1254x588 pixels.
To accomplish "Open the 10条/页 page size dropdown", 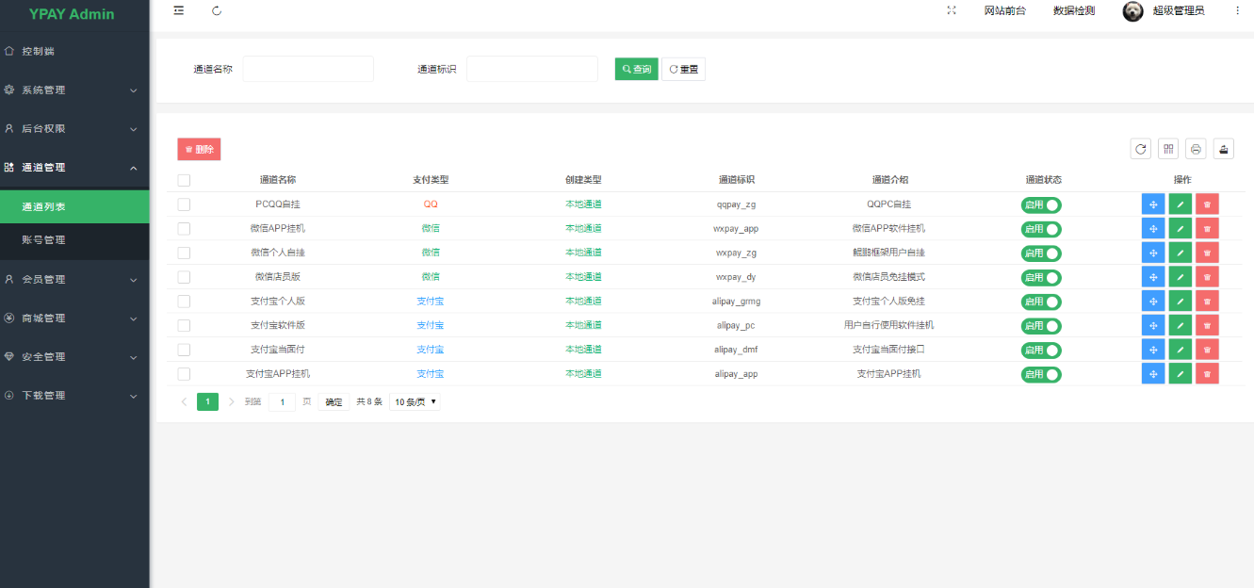I will tap(415, 401).
